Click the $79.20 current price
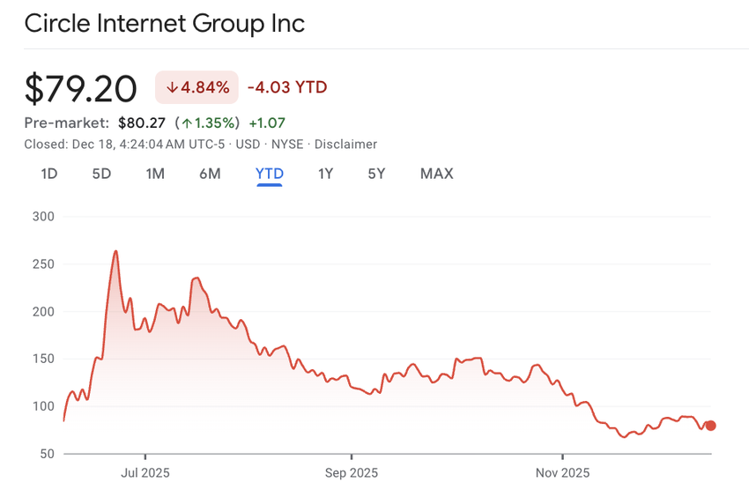The image size is (749, 497). [81, 88]
